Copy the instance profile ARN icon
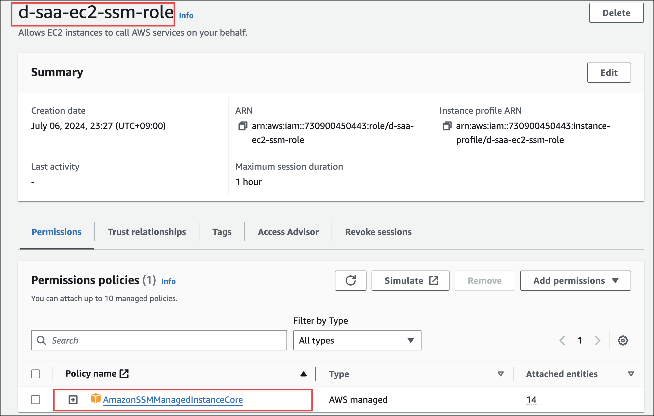Screen dimensions: 654x416 [447, 126]
